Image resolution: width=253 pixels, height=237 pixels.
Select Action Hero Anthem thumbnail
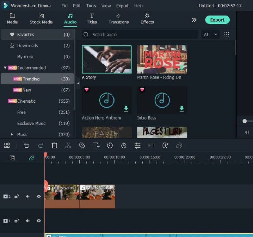pos(107,100)
